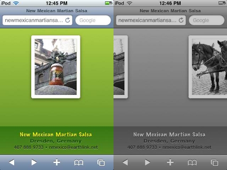Go back in the left color browser
Viewport: 227px width, 170px height.
(12, 162)
